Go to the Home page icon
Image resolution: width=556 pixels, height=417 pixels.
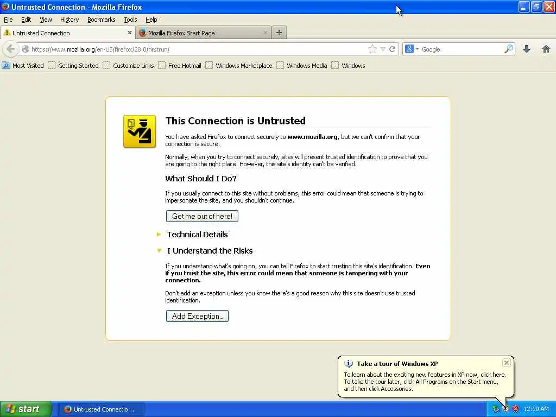coord(546,49)
